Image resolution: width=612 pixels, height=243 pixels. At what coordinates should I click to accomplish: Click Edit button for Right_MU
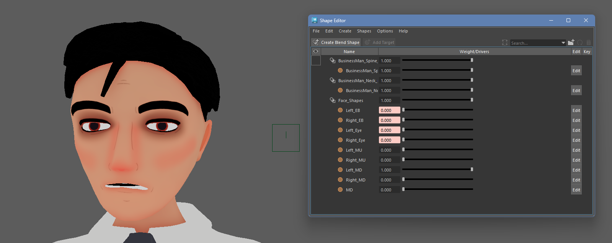click(x=576, y=160)
